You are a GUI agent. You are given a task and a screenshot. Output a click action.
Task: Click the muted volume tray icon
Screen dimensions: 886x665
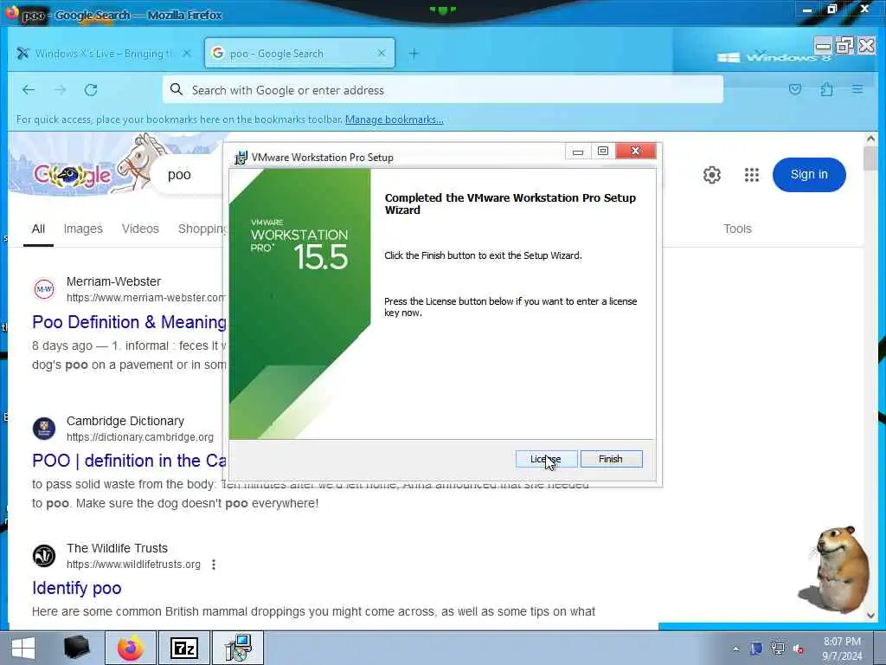point(799,649)
